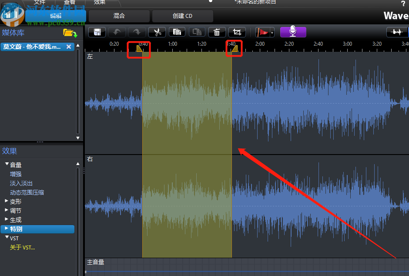Click the 左 channel label
Image resolution: width=409 pixels, height=276 pixels.
tap(90, 56)
